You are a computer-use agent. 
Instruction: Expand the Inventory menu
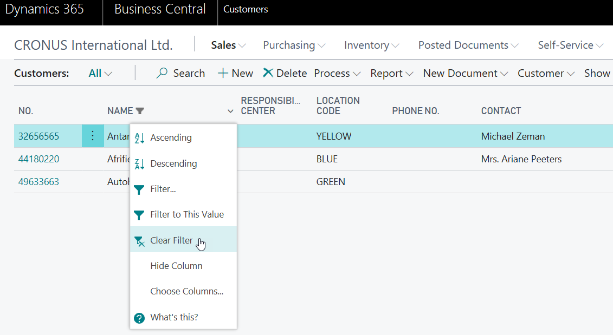(x=371, y=45)
